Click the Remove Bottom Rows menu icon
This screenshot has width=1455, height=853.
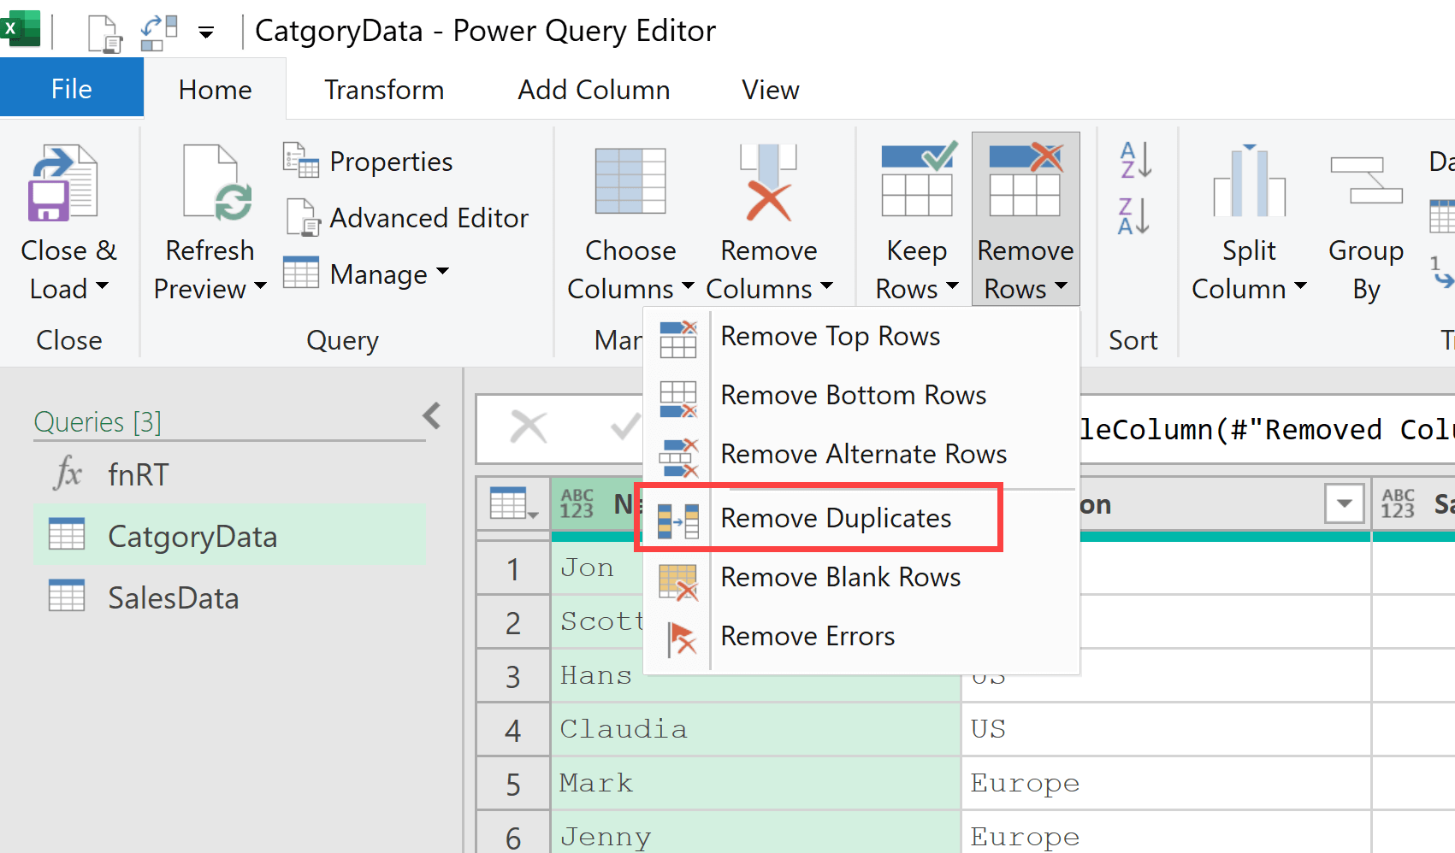coord(678,398)
